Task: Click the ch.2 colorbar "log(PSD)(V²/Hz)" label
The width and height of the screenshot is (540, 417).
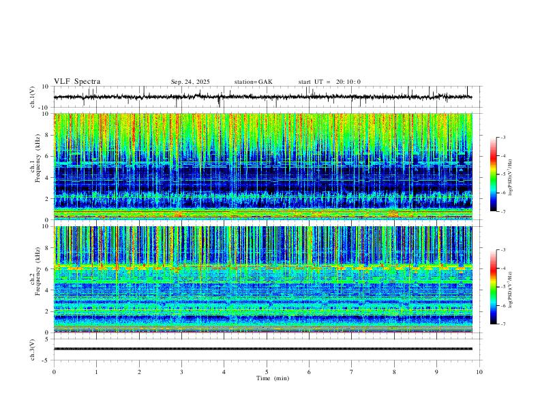Action: coord(511,290)
